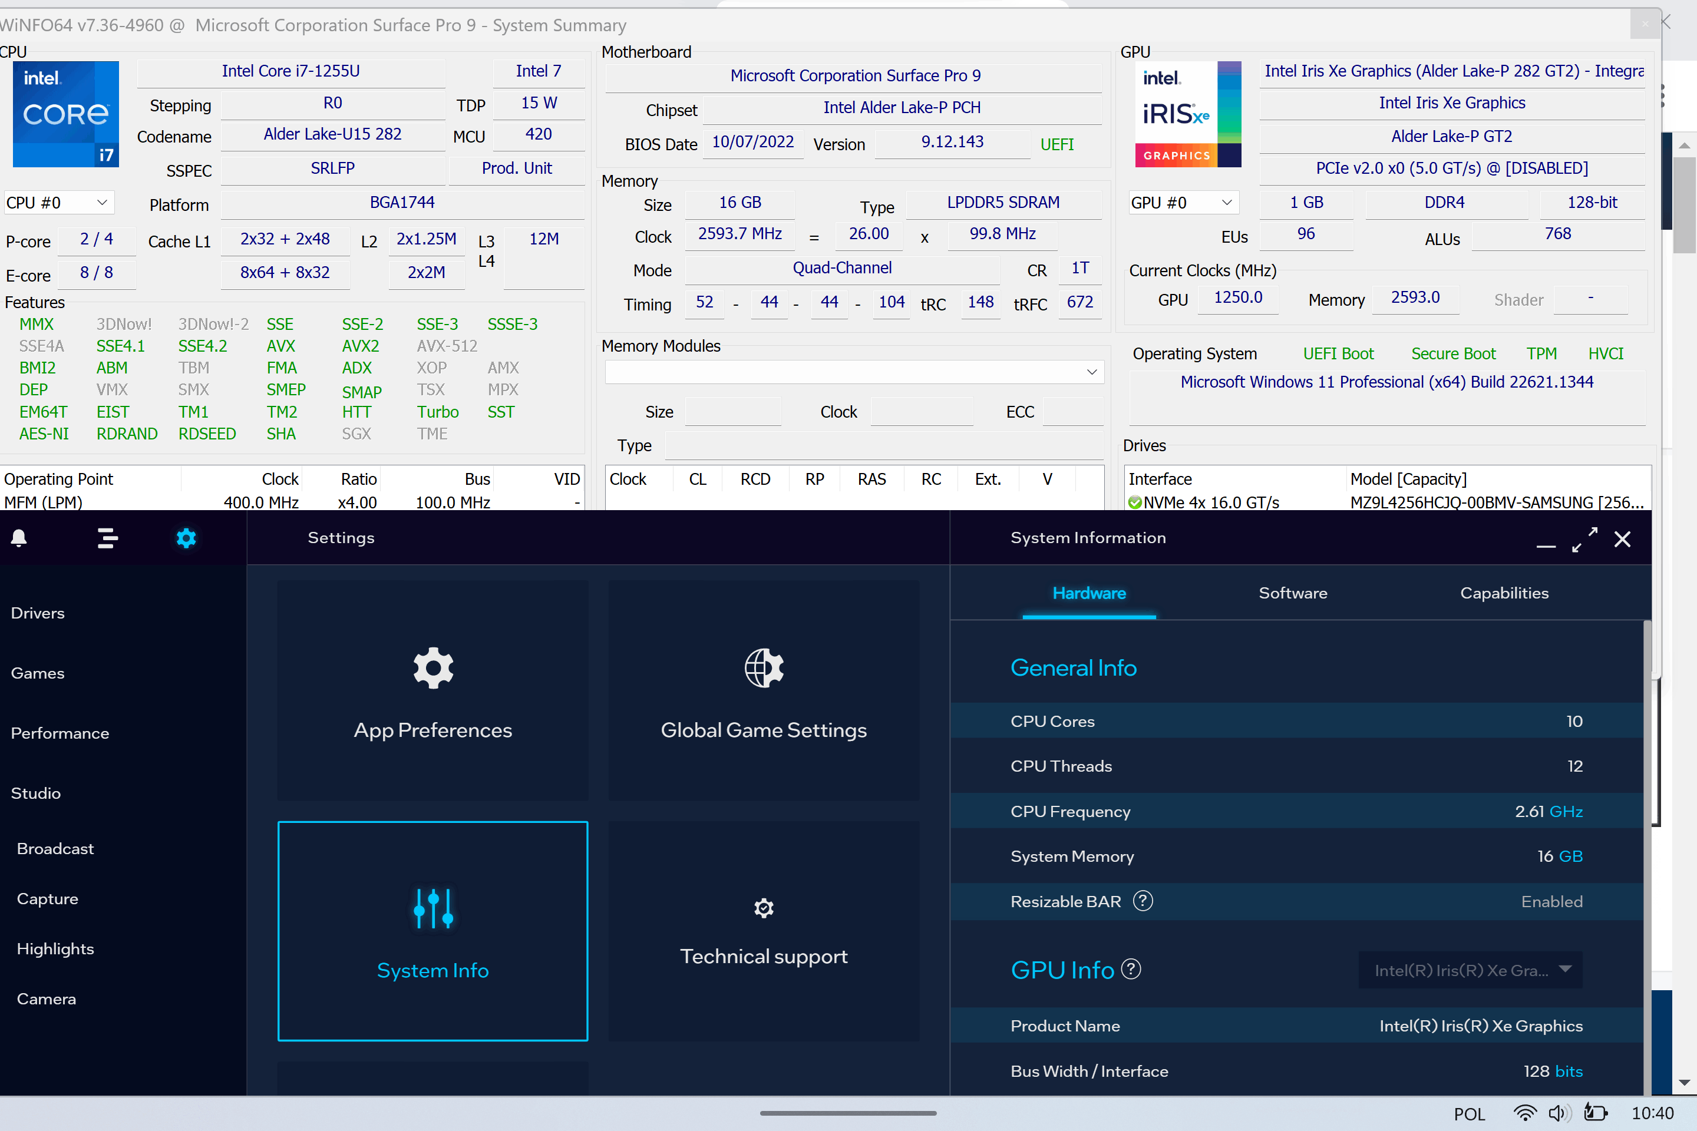Viewport: 1697px width, 1131px height.
Task: Minimize the System Information panel
Action: (x=1546, y=547)
